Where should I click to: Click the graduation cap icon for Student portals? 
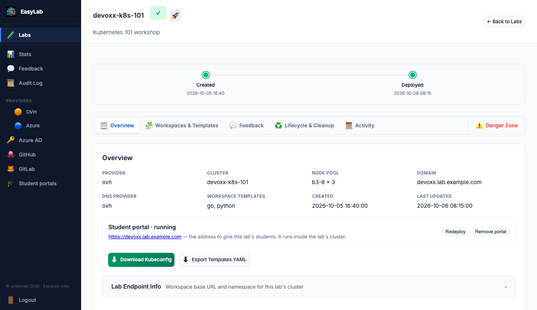[x=11, y=183]
